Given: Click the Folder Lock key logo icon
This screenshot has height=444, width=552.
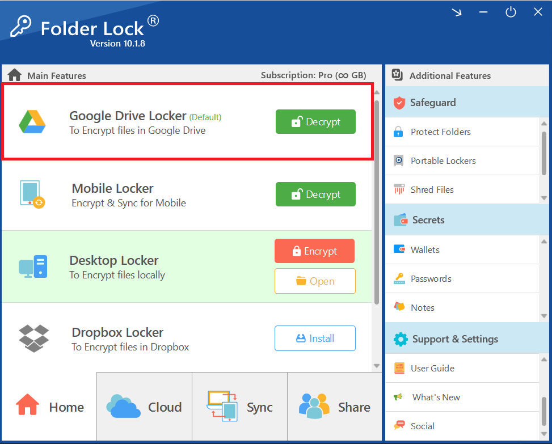Looking at the screenshot, I should click(21, 26).
